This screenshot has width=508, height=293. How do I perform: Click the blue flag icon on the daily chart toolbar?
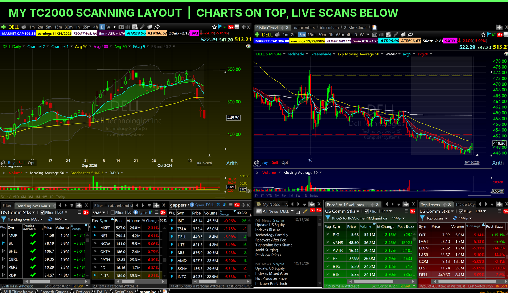(220, 27)
